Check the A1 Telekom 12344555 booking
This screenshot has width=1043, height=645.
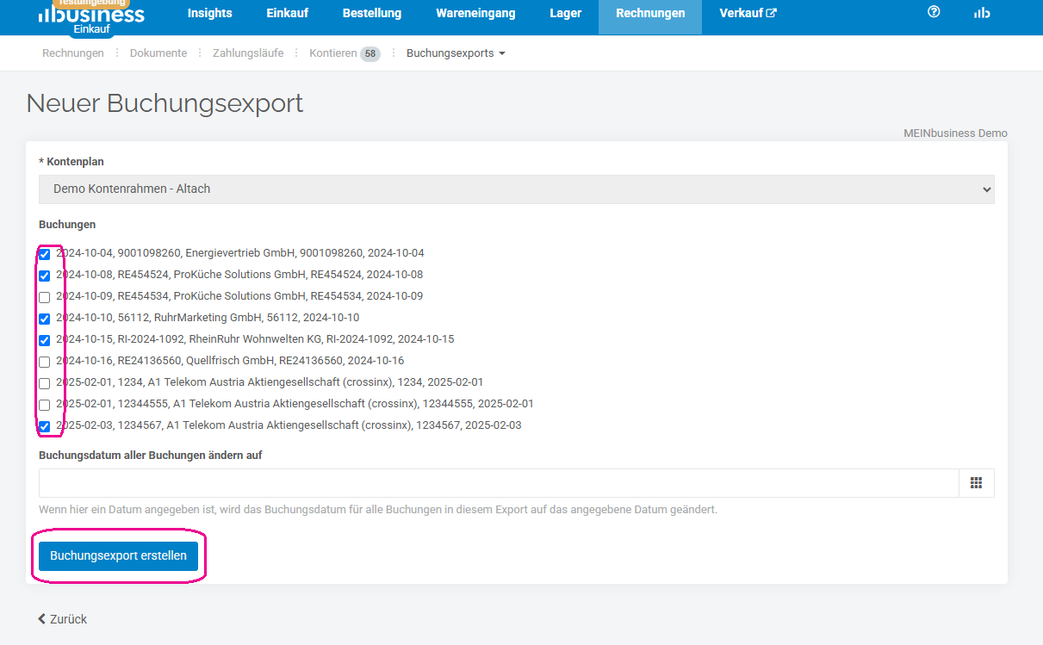pyautogui.click(x=45, y=405)
